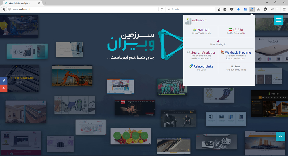This screenshot has width=288, height=156.
Task: Go to the browser home page
Action: click(x=258, y=9)
